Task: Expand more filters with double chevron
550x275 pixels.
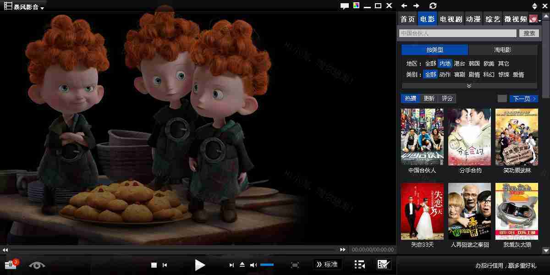Action: pos(469,86)
